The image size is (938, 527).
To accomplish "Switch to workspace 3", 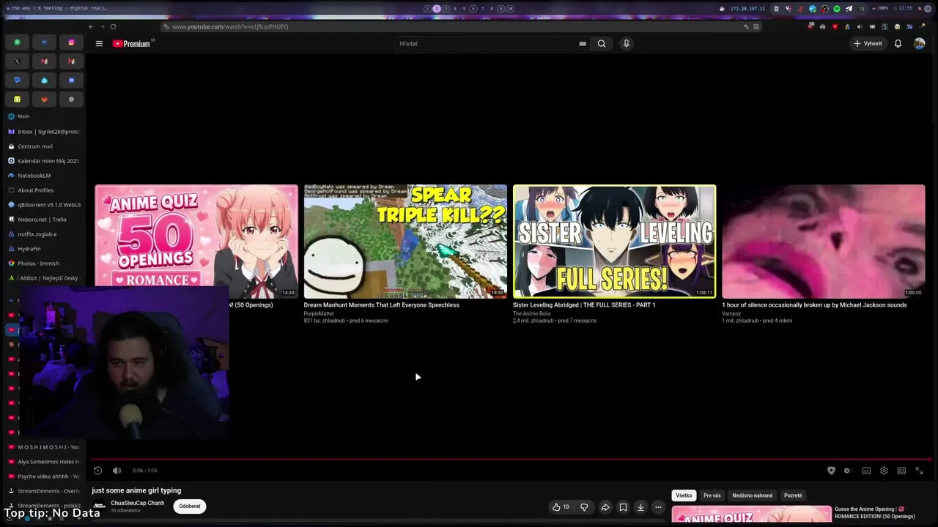I will coord(446,9).
